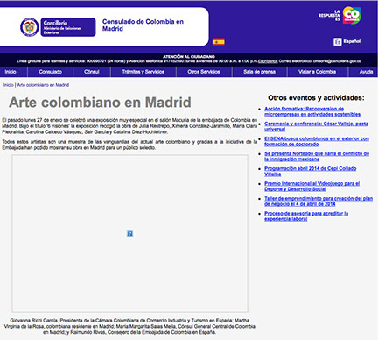Click the 'Arte colombiano en Madrid' page heading

pyautogui.click(x=100, y=103)
